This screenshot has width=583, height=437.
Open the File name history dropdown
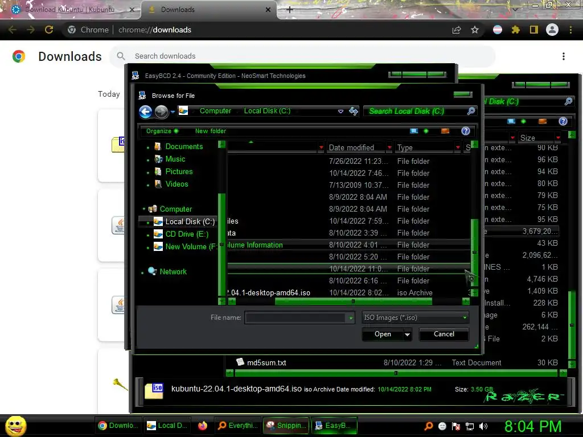point(351,318)
